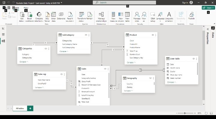Open Transform data editor
The height and width of the screenshot is (119, 216).
[81, 17]
